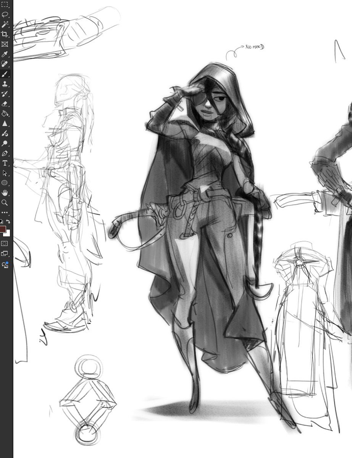Select the Frame tool
The image size is (352, 458).
tap(5, 44)
